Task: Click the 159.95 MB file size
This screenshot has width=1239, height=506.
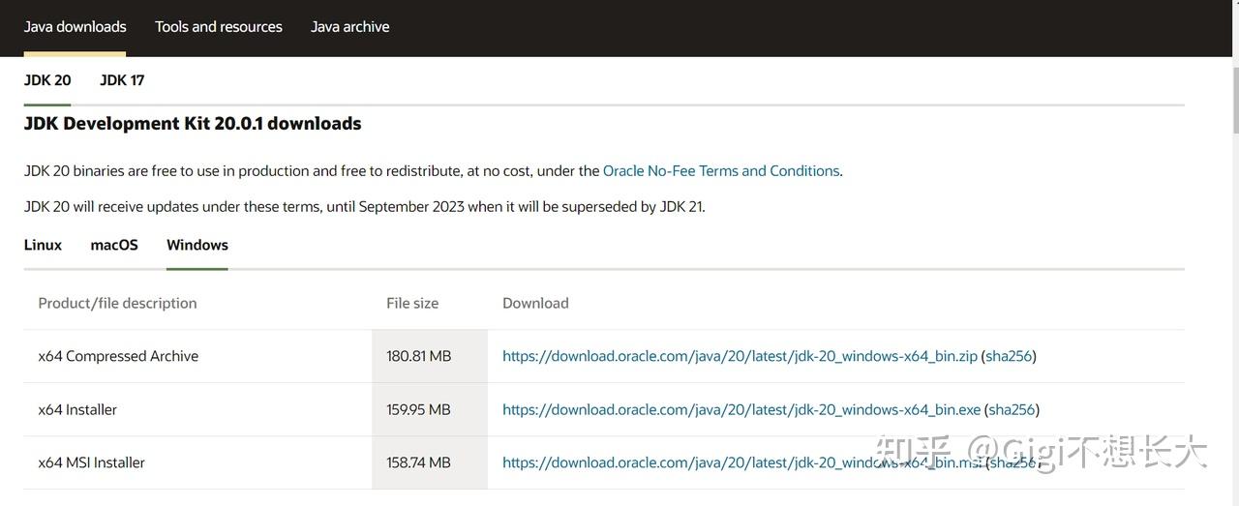Action: pyautogui.click(x=418, y=410)
